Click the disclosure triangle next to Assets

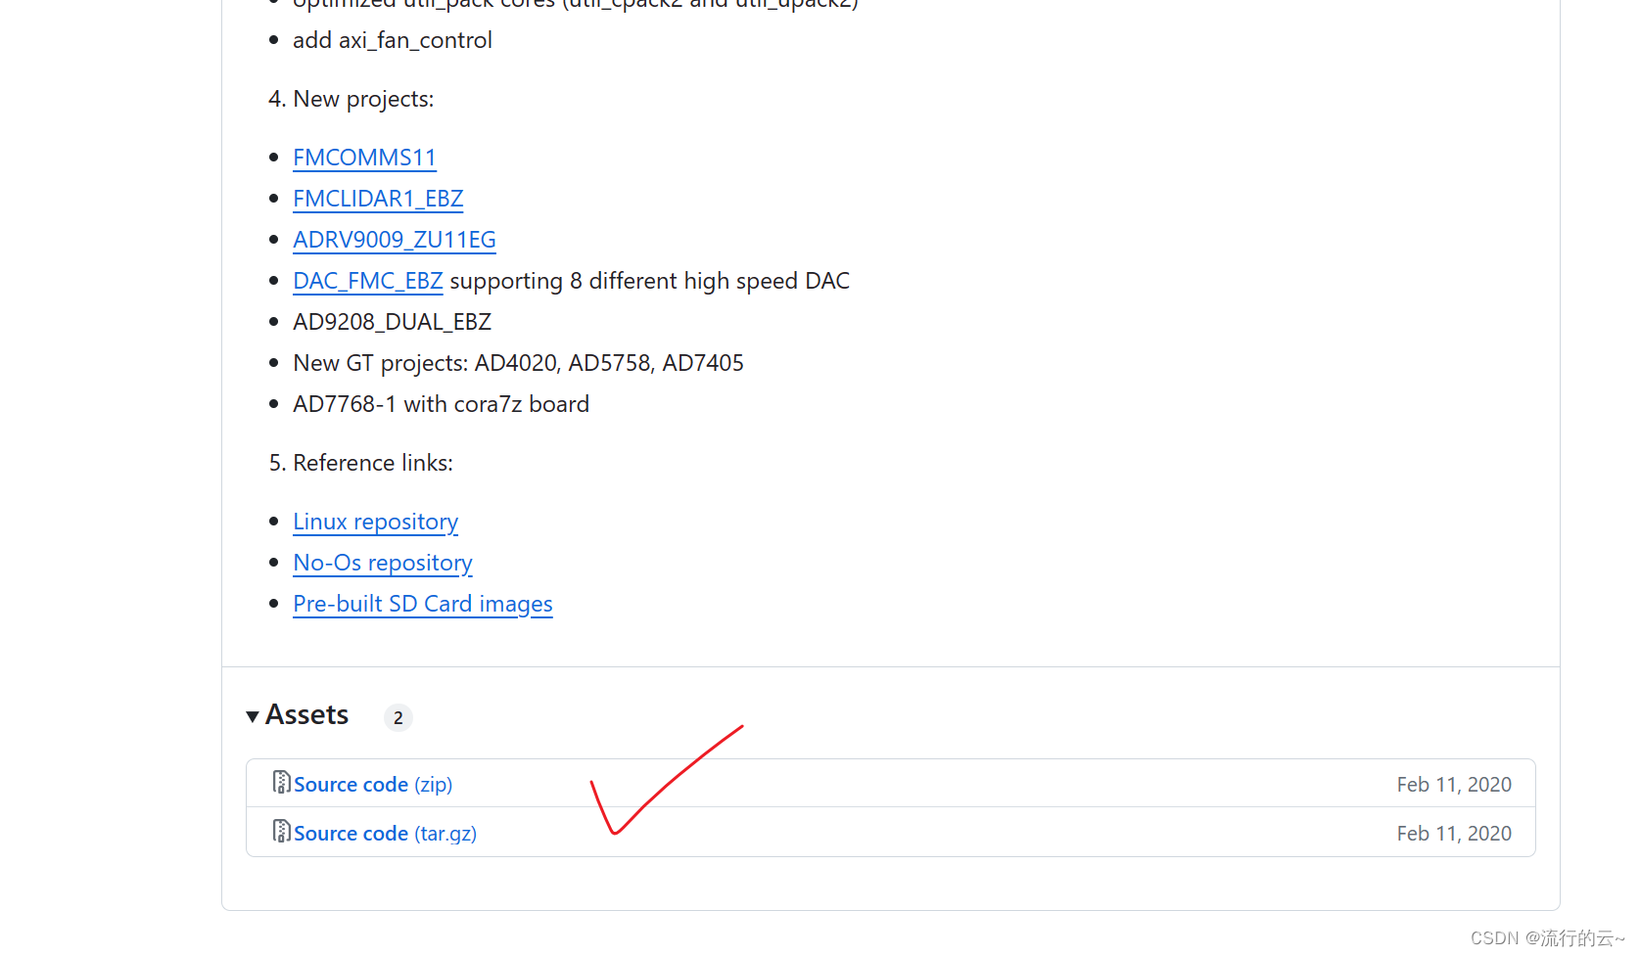(253, 715)
